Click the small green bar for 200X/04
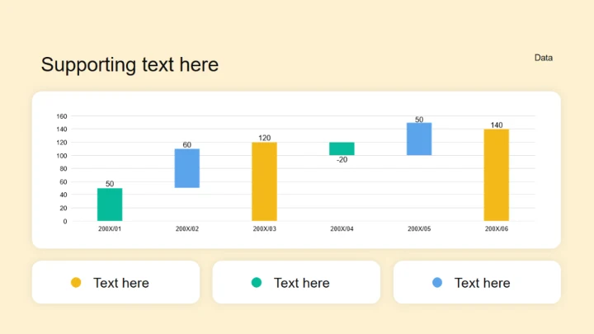594x334 pixels. pos(342,148)
